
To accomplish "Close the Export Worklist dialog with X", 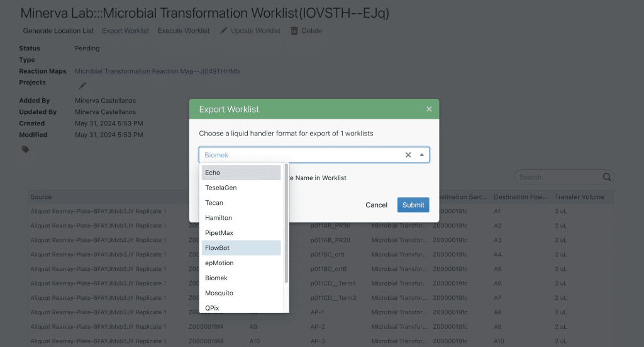I will (429, 109).
